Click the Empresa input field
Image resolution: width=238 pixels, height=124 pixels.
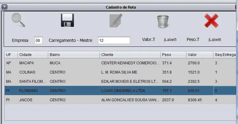click(38, 40)
